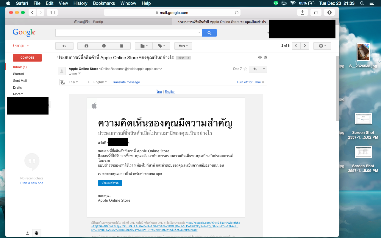The image size is (381, 238).
Task: Go to newer message arrow
Action: pos(296,46)
